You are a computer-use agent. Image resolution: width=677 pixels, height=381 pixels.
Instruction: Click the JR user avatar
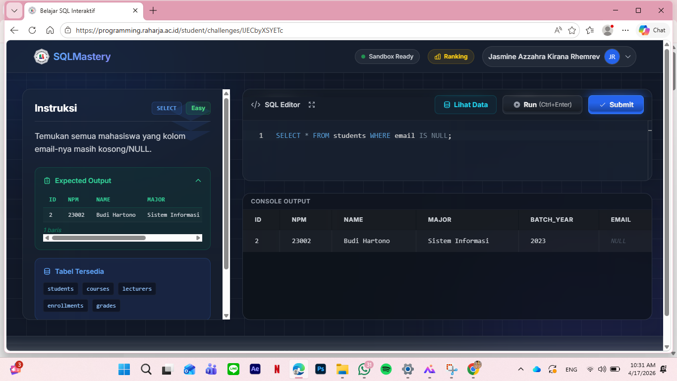coord(612,57)
